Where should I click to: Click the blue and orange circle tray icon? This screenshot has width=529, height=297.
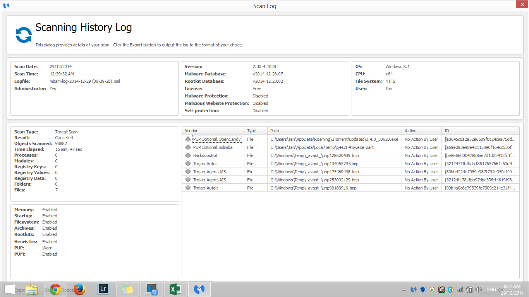(451, 290)
